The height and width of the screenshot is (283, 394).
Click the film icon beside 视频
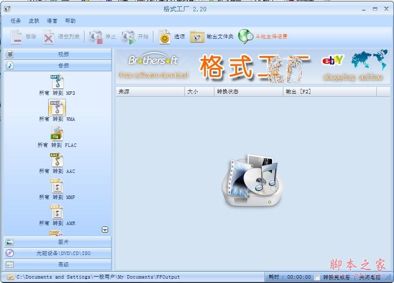pos(10,54)
